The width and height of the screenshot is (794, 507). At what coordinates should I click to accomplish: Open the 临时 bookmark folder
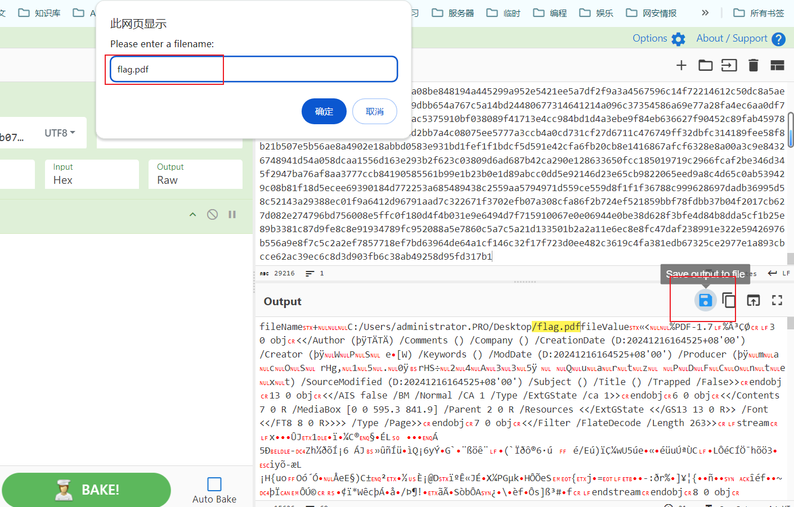(504, 12)
